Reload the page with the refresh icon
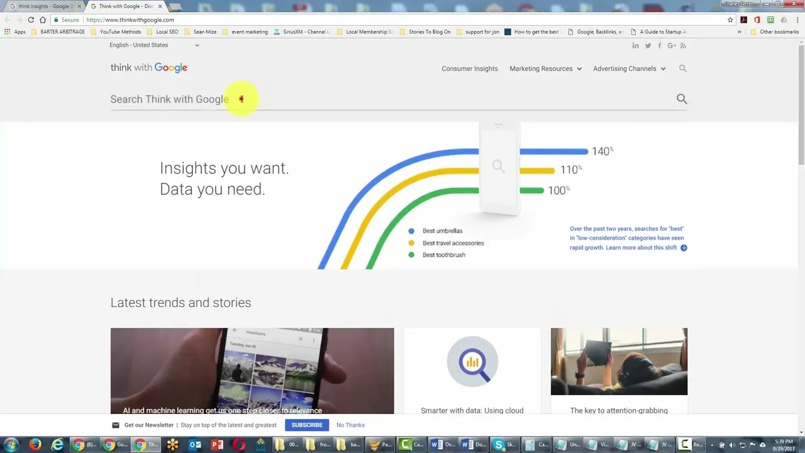Screen dimensions: 805x453 [31, 20]
